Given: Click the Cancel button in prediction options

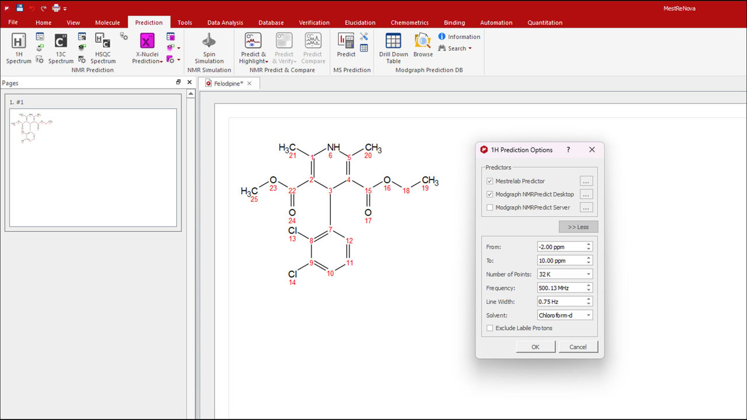Looking at the screenshot, I should point(578,346).
